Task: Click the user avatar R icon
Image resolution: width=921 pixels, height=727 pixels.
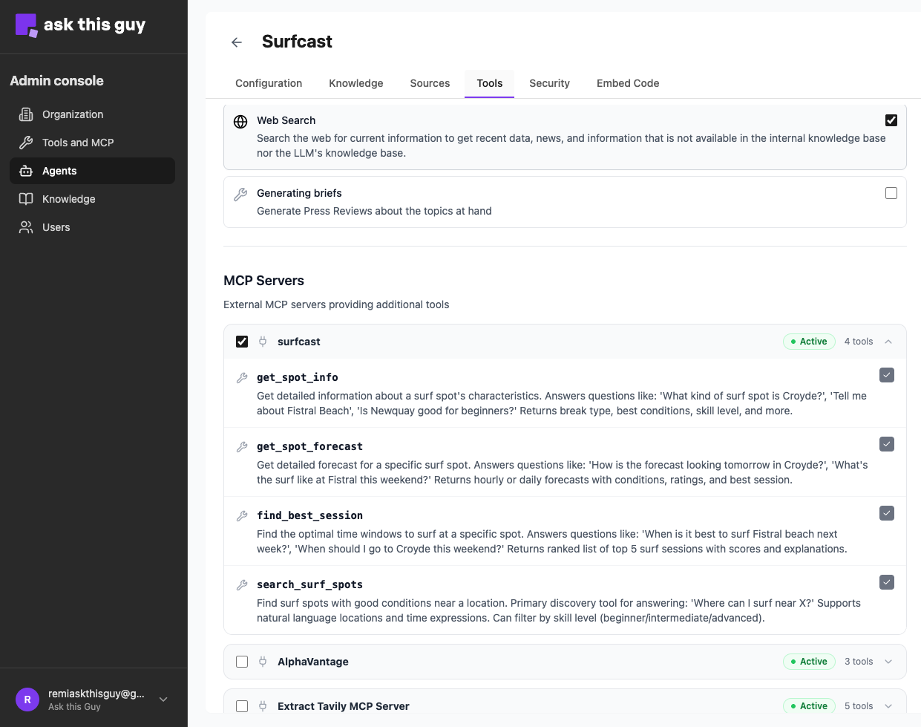Action: click(27, 700)
